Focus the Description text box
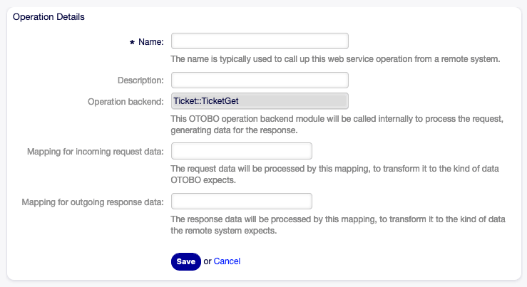Viewport: 527px width, 287px height. coord(260,80)
